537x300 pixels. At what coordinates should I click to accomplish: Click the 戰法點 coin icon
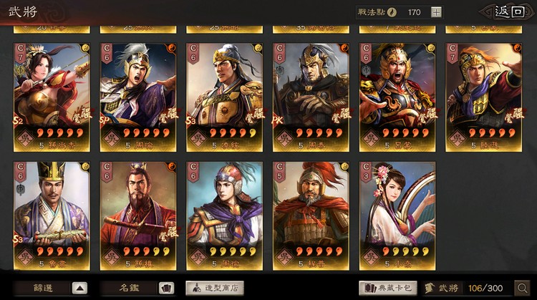pyautogui.click(x=392, y=12)
